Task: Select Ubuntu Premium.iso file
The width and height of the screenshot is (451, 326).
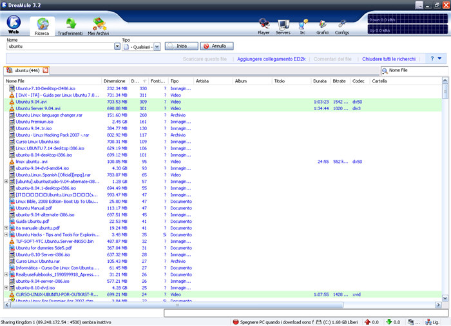Action: 34,122
